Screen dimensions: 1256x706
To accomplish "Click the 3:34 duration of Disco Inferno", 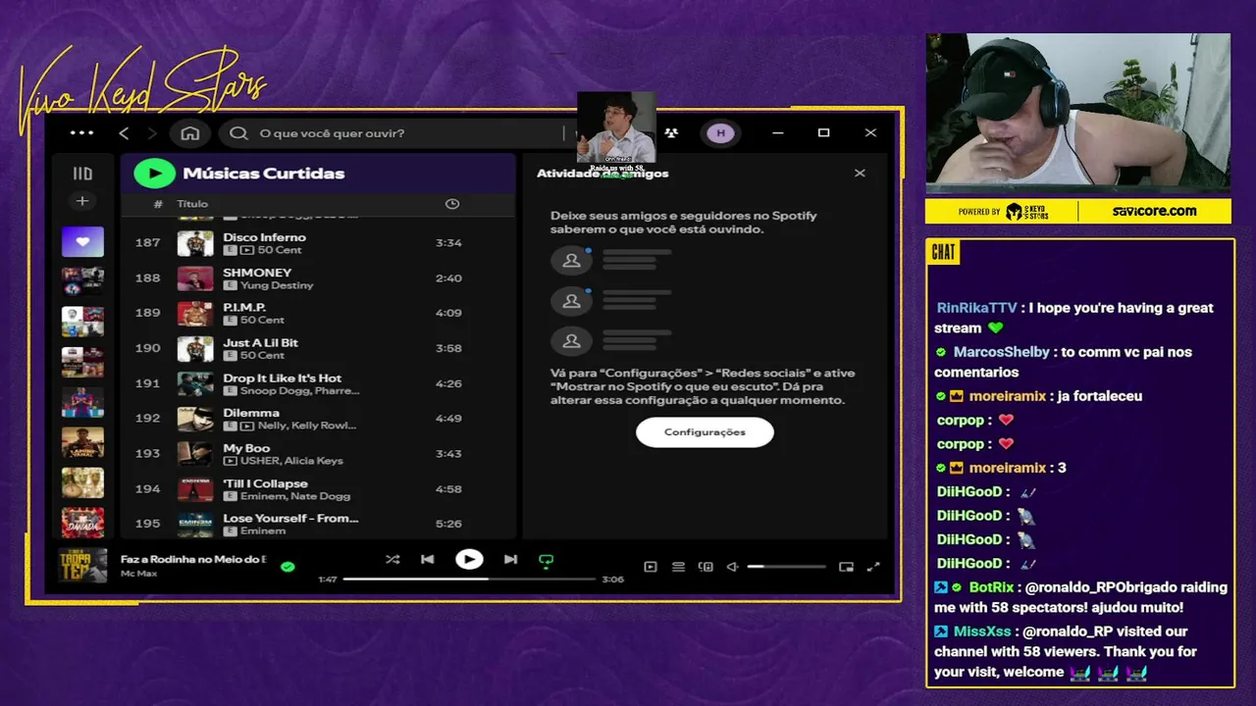I will [448, 243].
